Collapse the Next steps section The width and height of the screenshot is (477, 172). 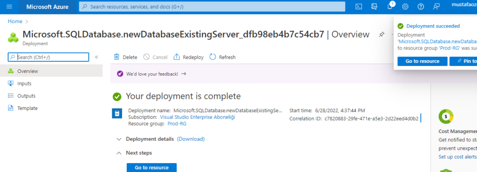119,153
